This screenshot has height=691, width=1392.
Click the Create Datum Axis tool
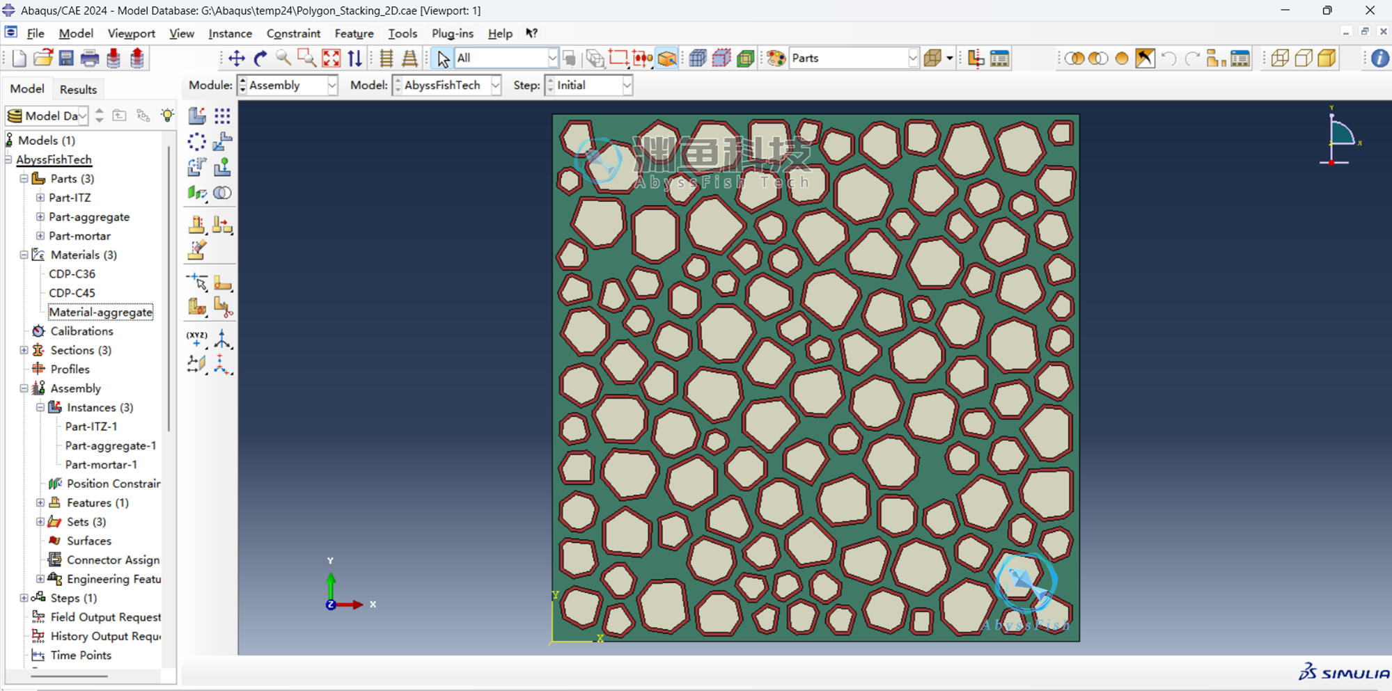pyautogui.click(x=222, y=340)
